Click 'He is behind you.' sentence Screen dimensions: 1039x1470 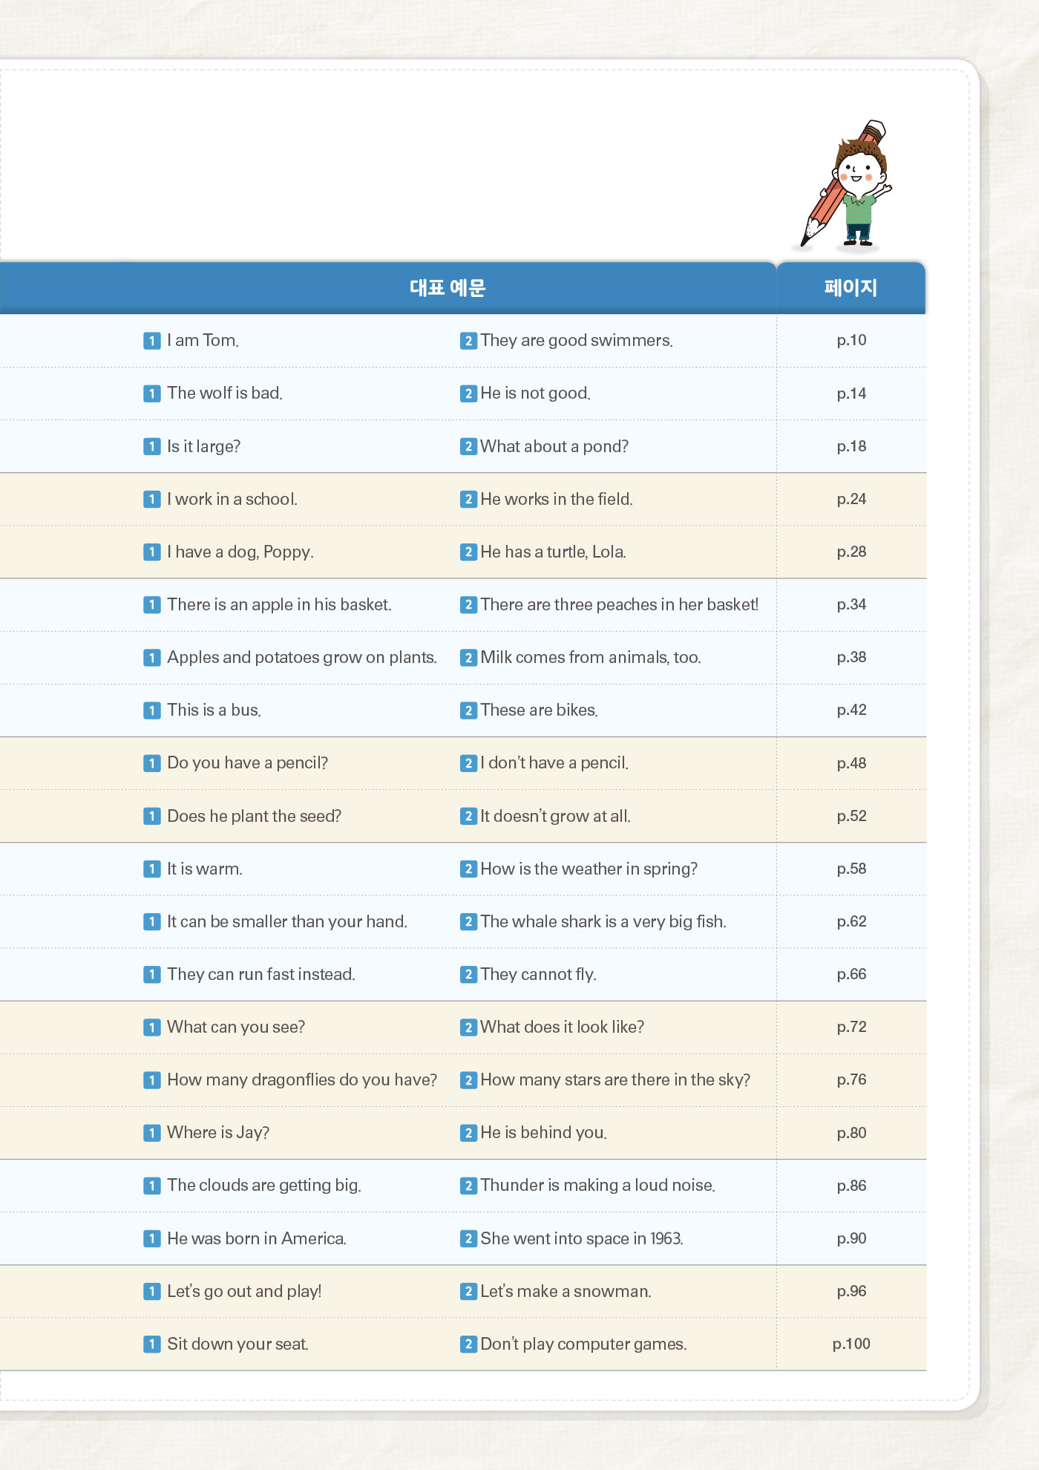click(543, 1132)
